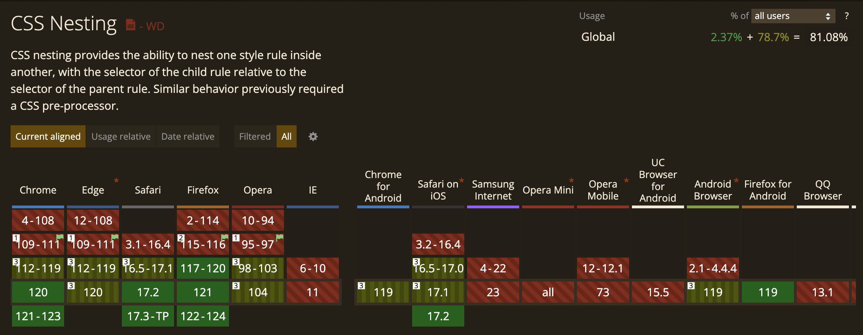
Task: Switch to the All browsers tab
Action: (286, 137)
